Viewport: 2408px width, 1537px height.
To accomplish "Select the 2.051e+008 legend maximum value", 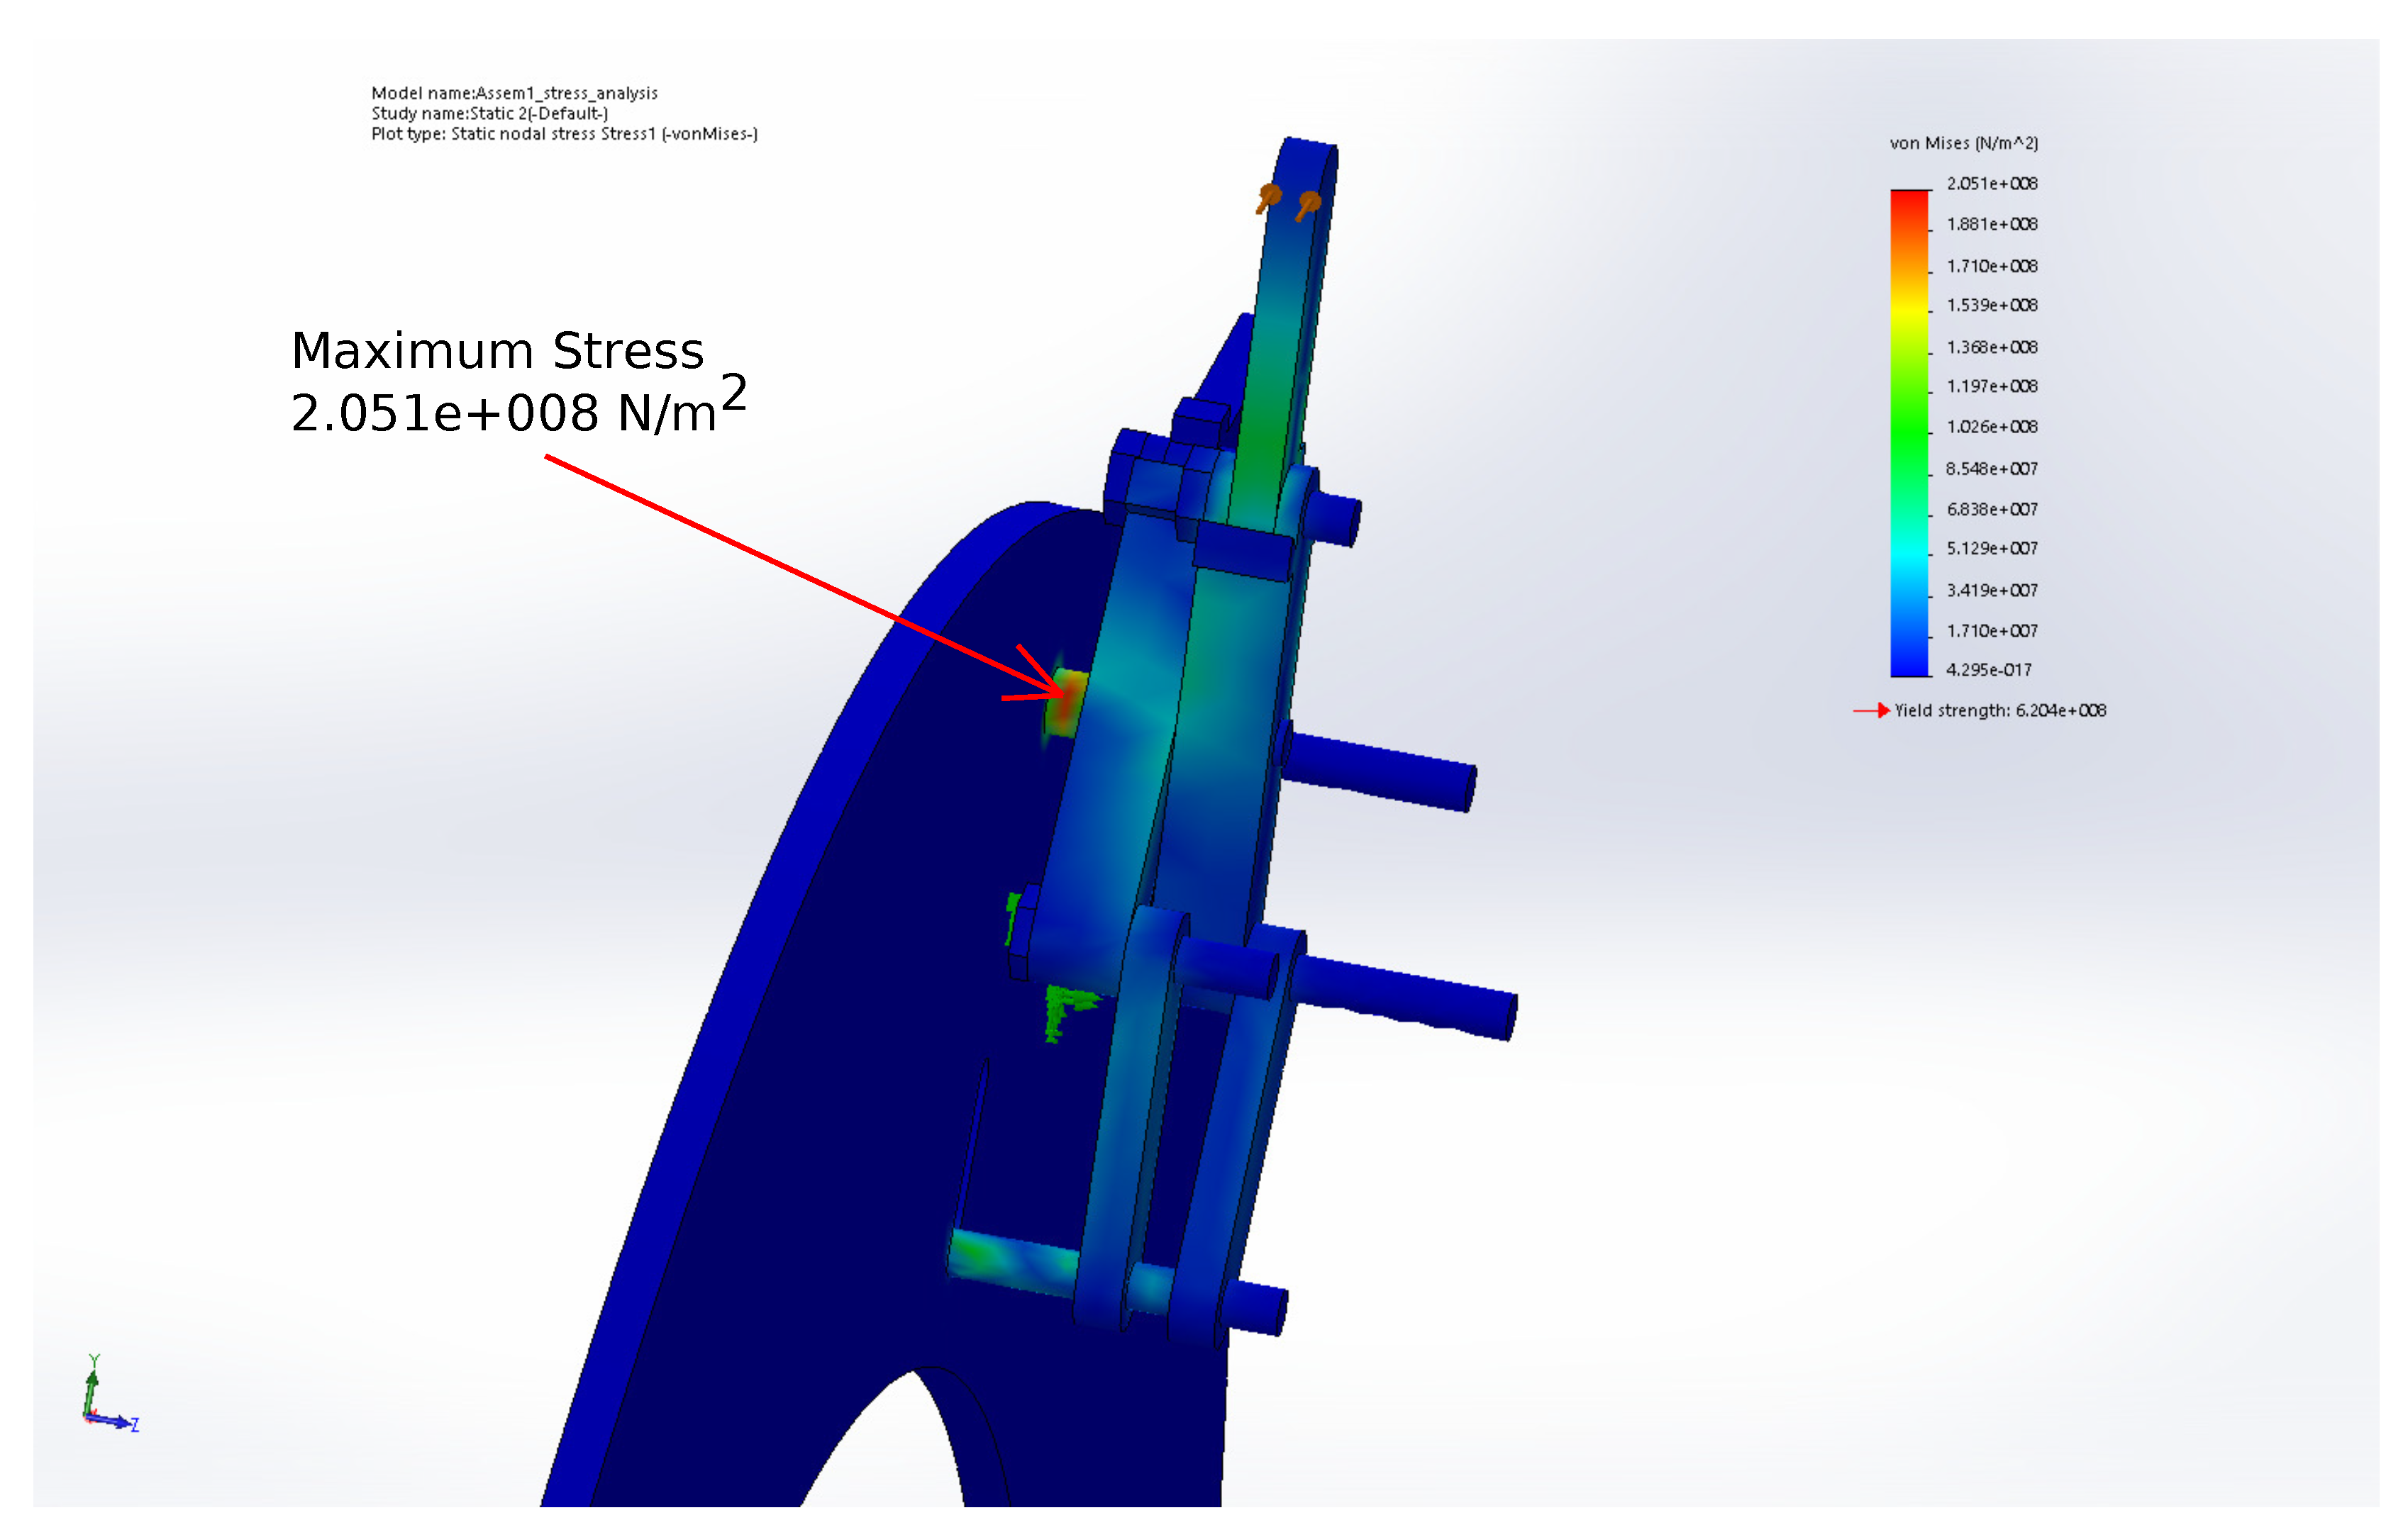I will [1991, 184].
